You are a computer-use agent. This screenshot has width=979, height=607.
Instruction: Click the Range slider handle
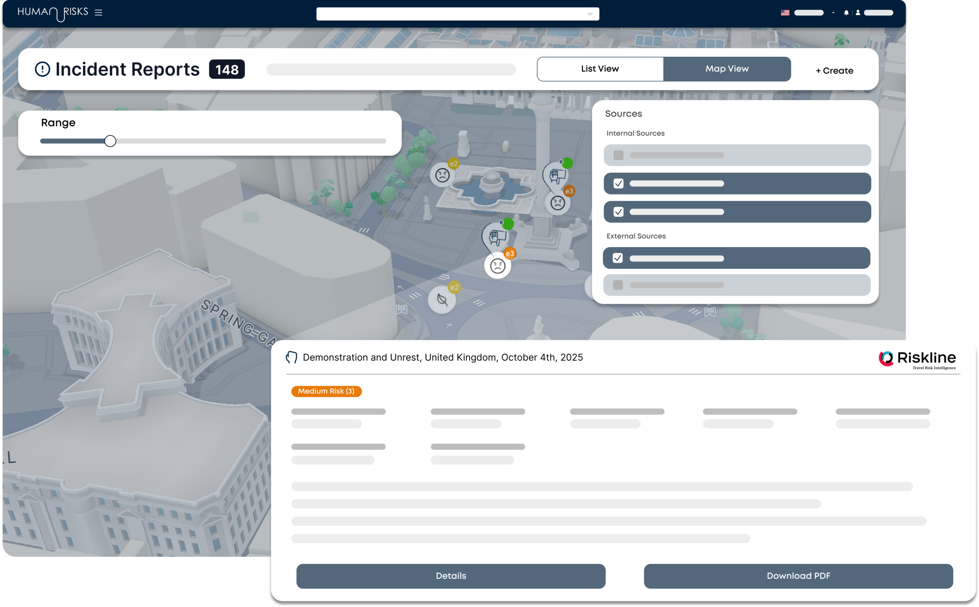[110, 141]
